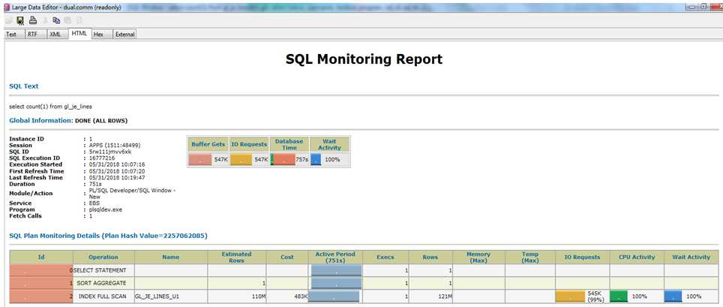The image size is (723, 307).
Task: Select the HTML tab
Action: (x=79, y=34)
